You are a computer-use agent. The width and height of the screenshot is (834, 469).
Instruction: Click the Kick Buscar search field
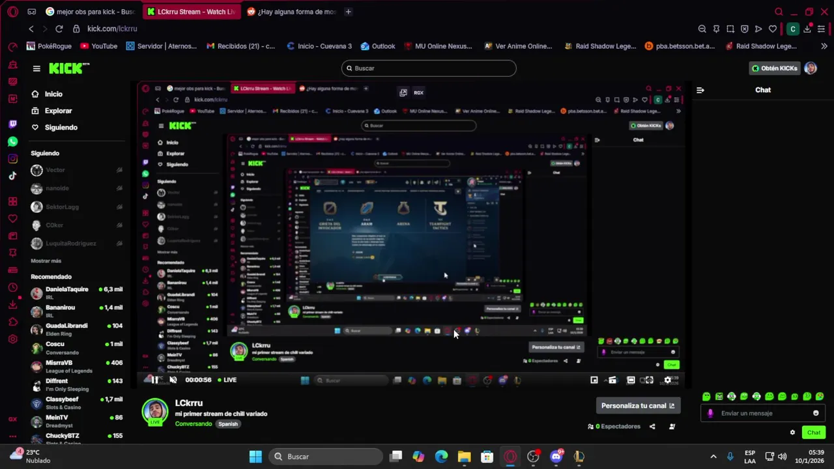[429, 68]
